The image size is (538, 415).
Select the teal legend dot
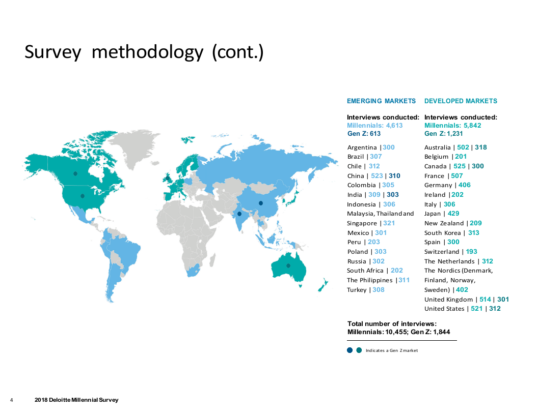(359, 350)
